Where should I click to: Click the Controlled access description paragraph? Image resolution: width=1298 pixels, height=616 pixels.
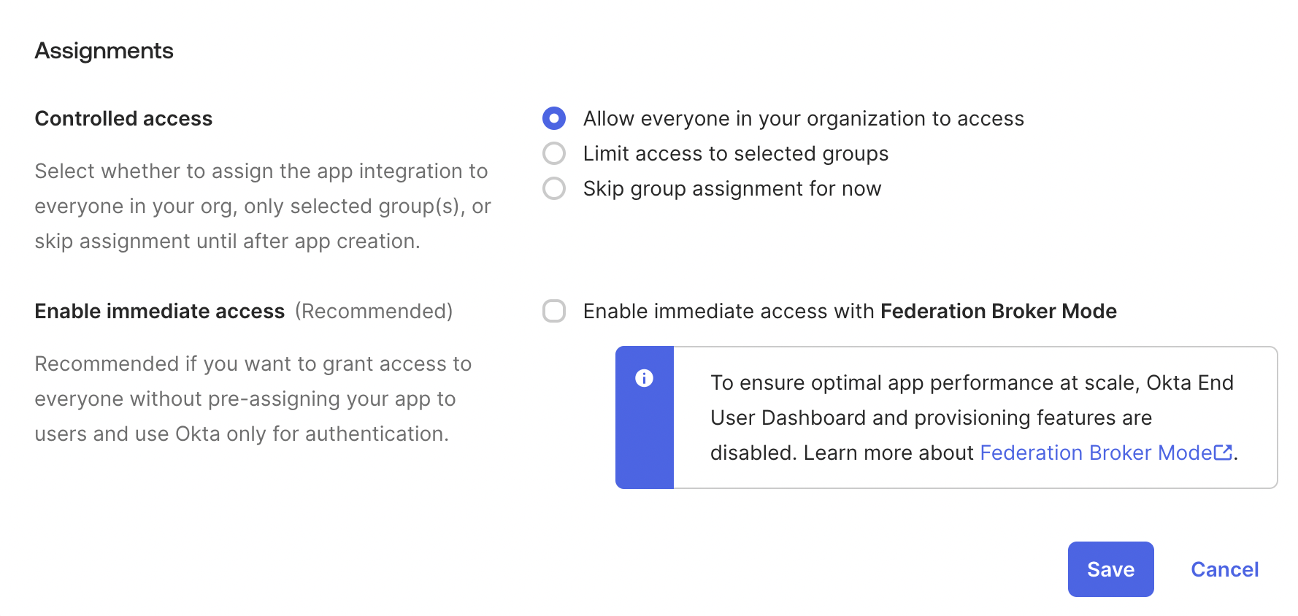click(263, 207)
